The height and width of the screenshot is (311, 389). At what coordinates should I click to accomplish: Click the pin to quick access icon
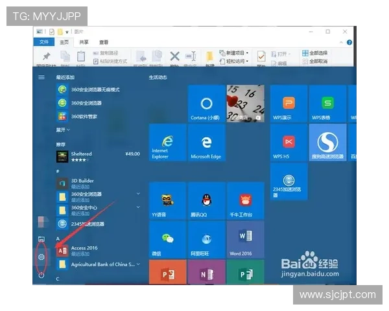tap(46, 56)
